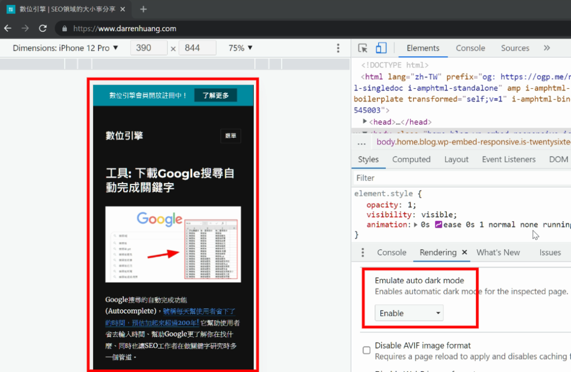Click the width field showing 390
Image resolution: width=571 pixels, height=372 pixels.
click(x=148, y=48)
